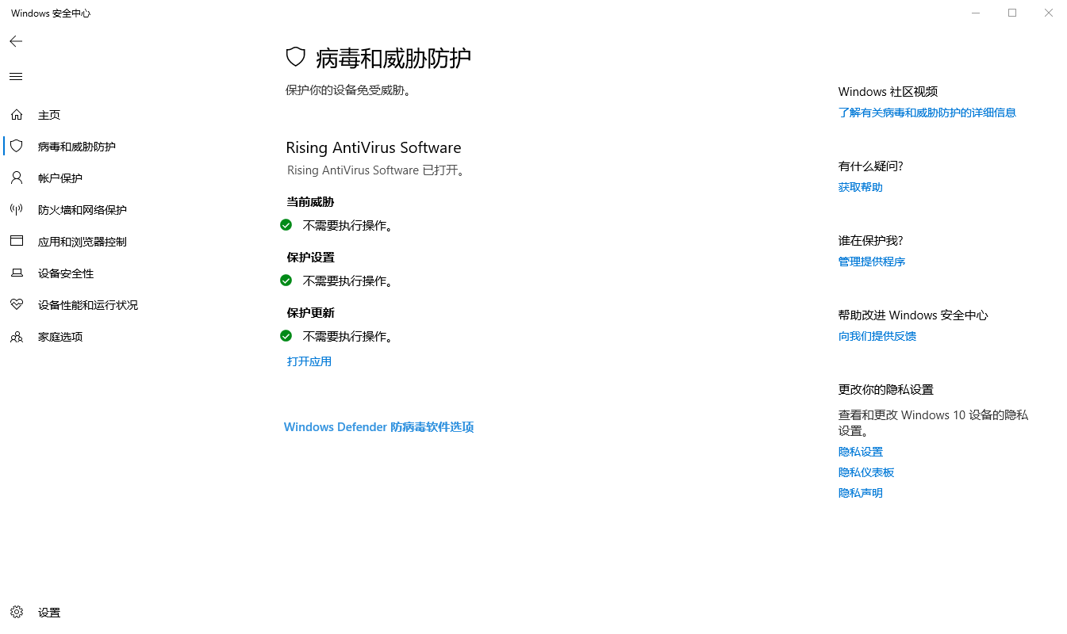This screenshot has width=1067, height=634.
Task: Click the Rising AntiVirus Software 已打开 status text
Action: 377,170
